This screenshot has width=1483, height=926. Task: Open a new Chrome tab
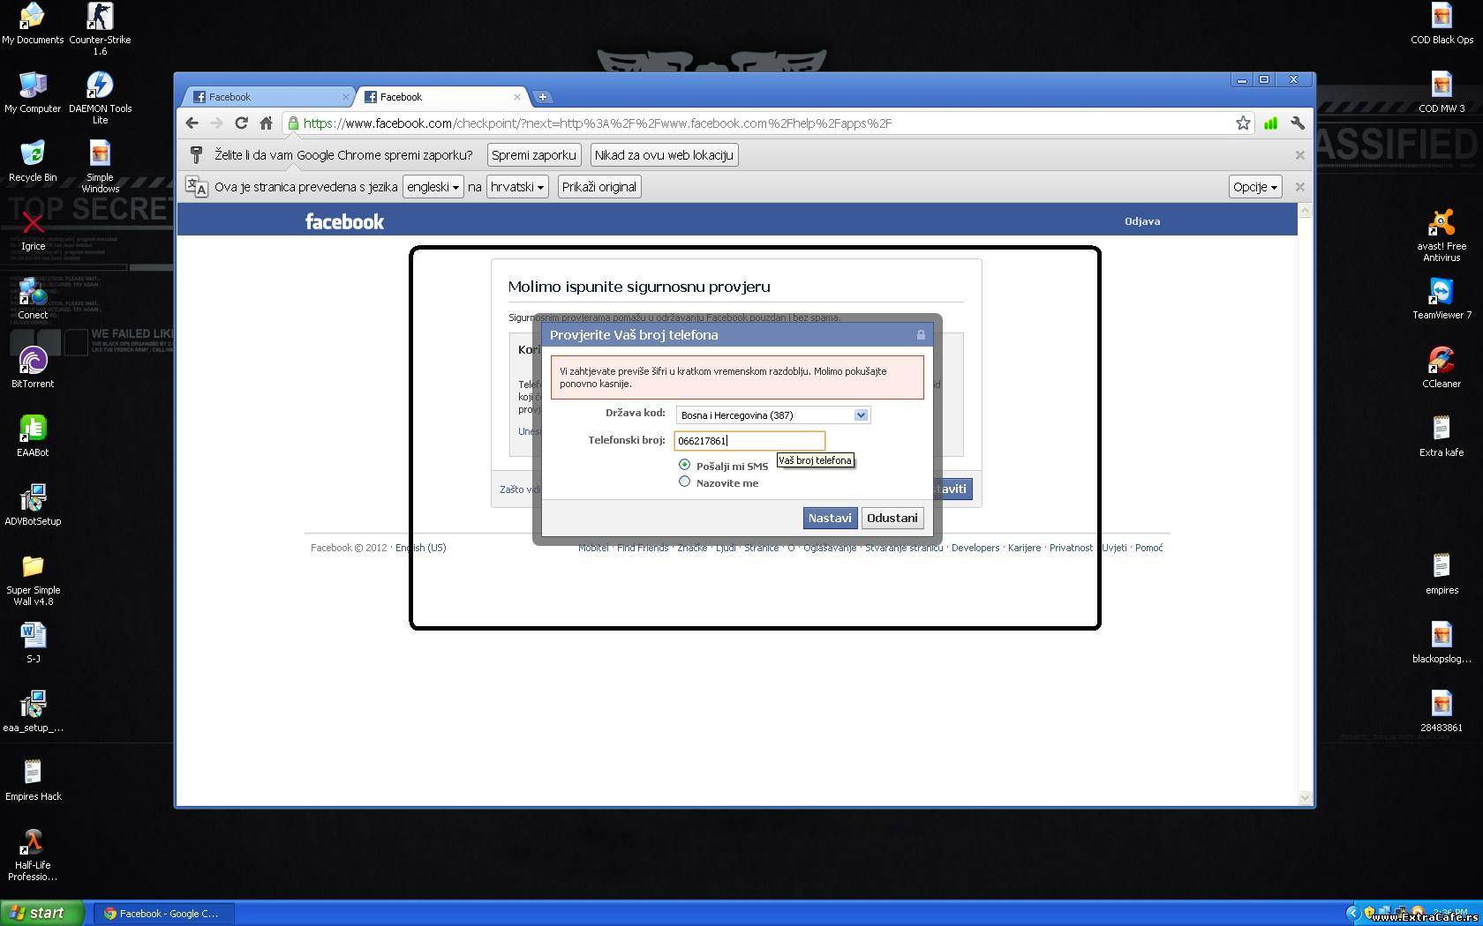(542, 97)
